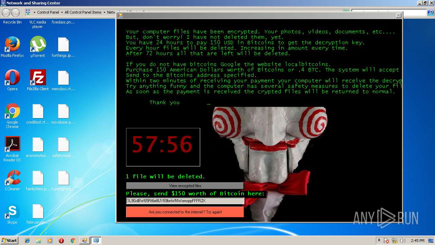The image size is (435, 245).
Task: Click the 'Thank you' text in ransom note
Action: click(164, 102)
